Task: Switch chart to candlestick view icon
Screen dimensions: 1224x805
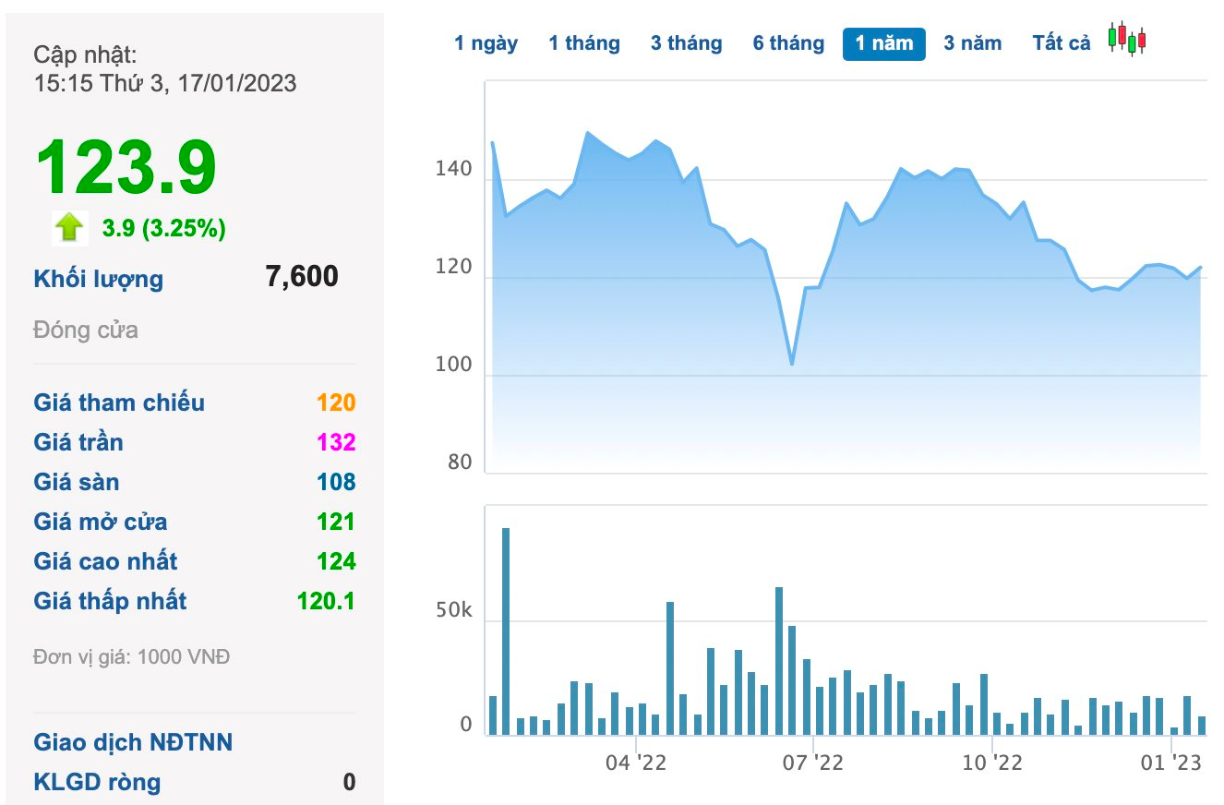Action: pyautogui.click(x=1127, y=39)
